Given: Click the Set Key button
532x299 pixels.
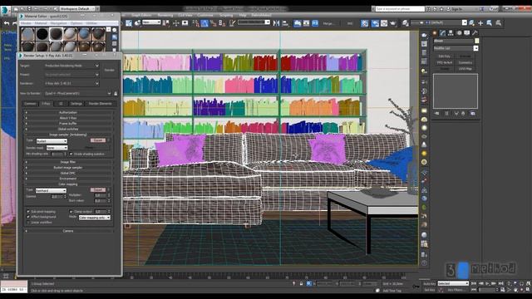Looking at the screenshot, I should click(429, 290).
